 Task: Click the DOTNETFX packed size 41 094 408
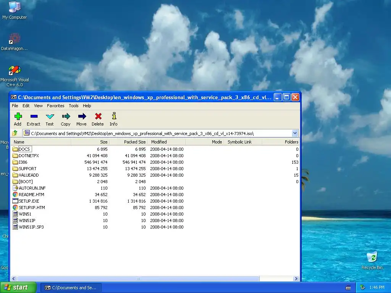(x=135, y=156)
